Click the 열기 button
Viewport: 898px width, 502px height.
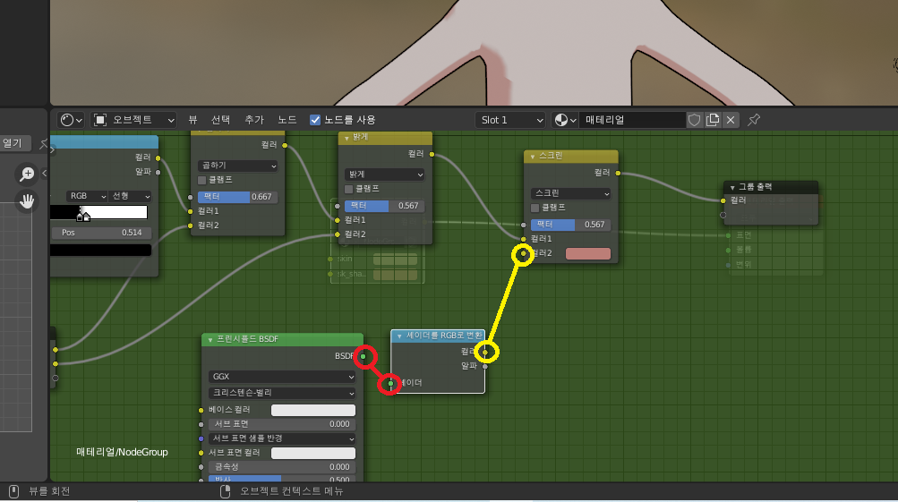tap(15, 143)
